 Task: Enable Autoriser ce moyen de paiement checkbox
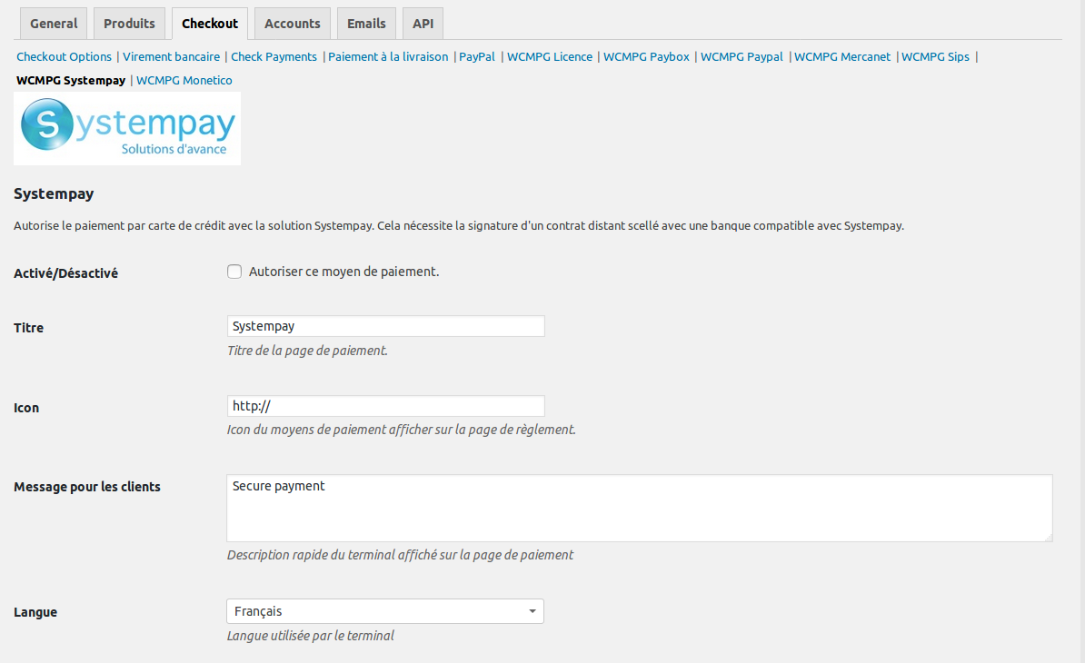coord(234,272)
